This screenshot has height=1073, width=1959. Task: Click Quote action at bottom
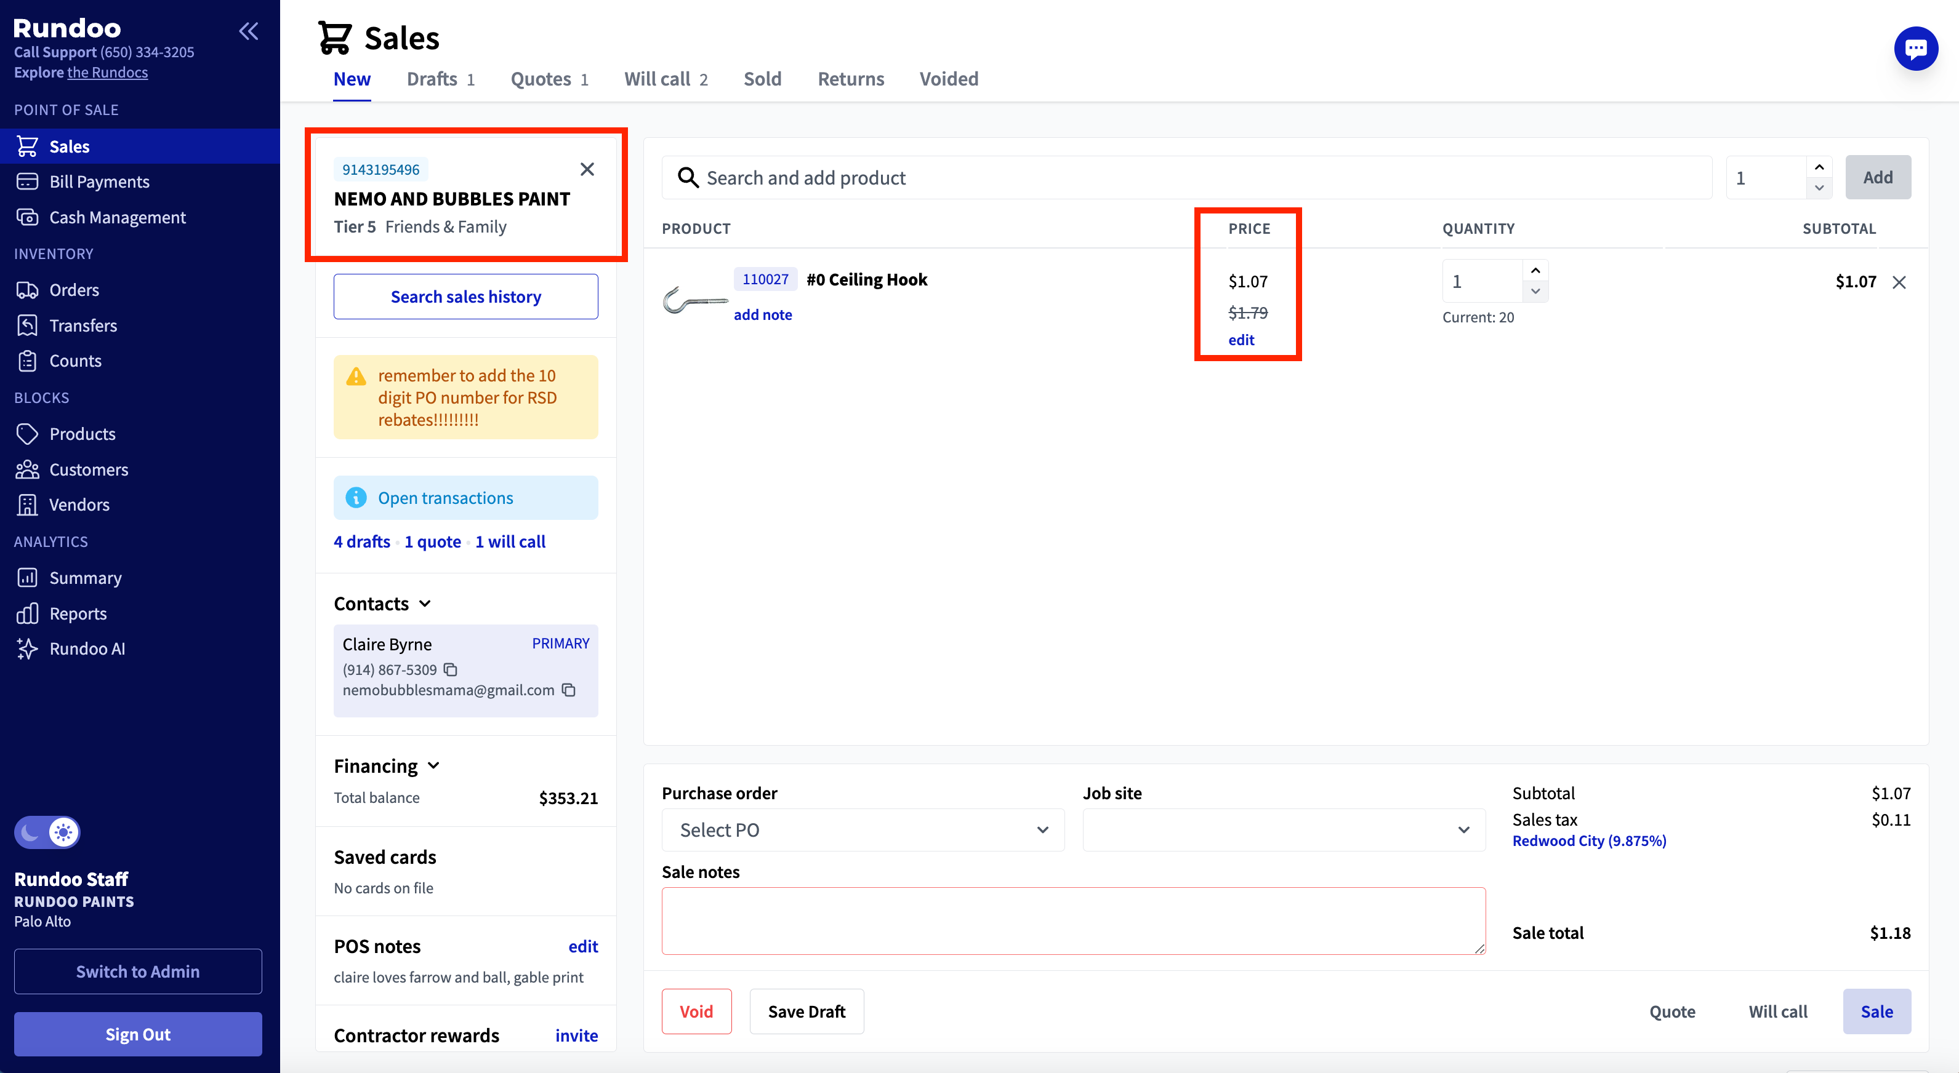coord(1672,1011)
